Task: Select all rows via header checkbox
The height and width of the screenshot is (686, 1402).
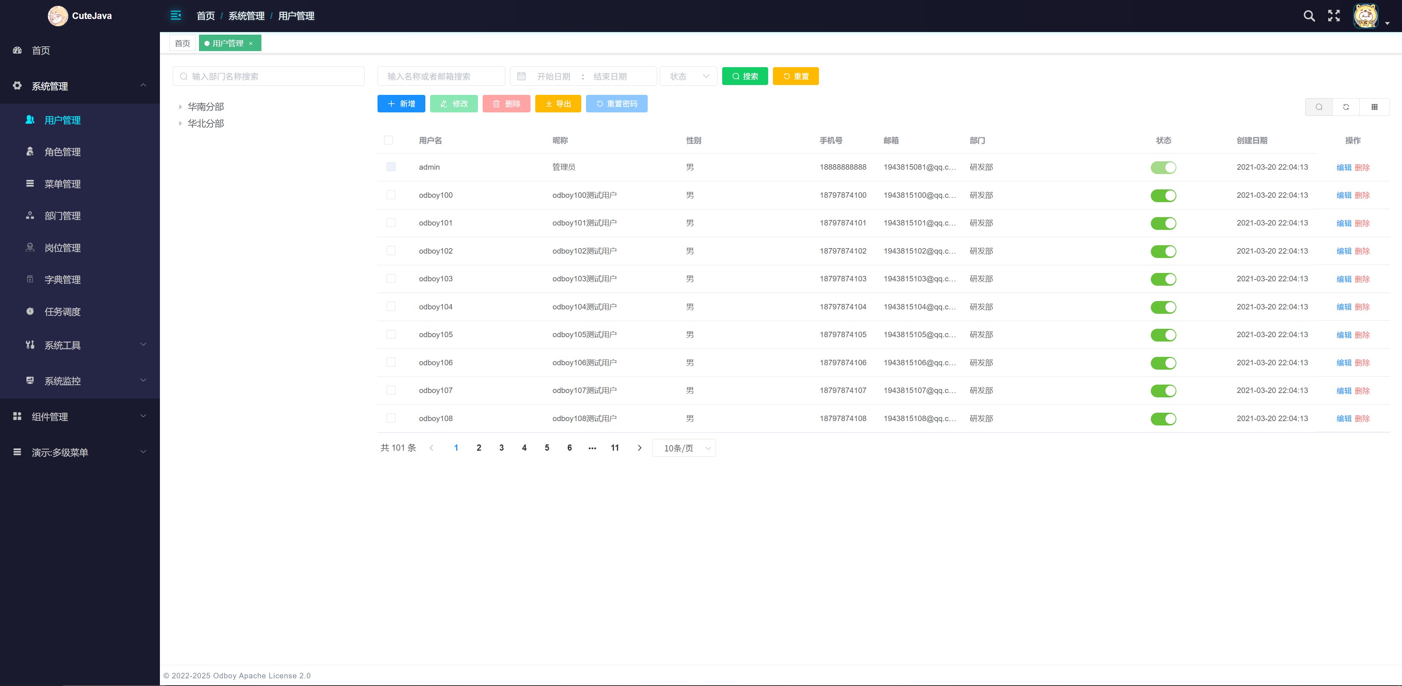Action: (388, 140)
